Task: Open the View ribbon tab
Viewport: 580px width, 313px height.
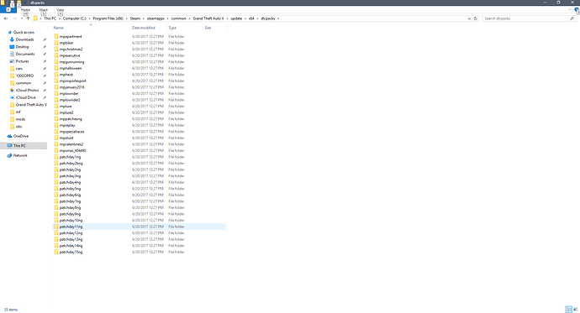Action: [x=60, y=10]
